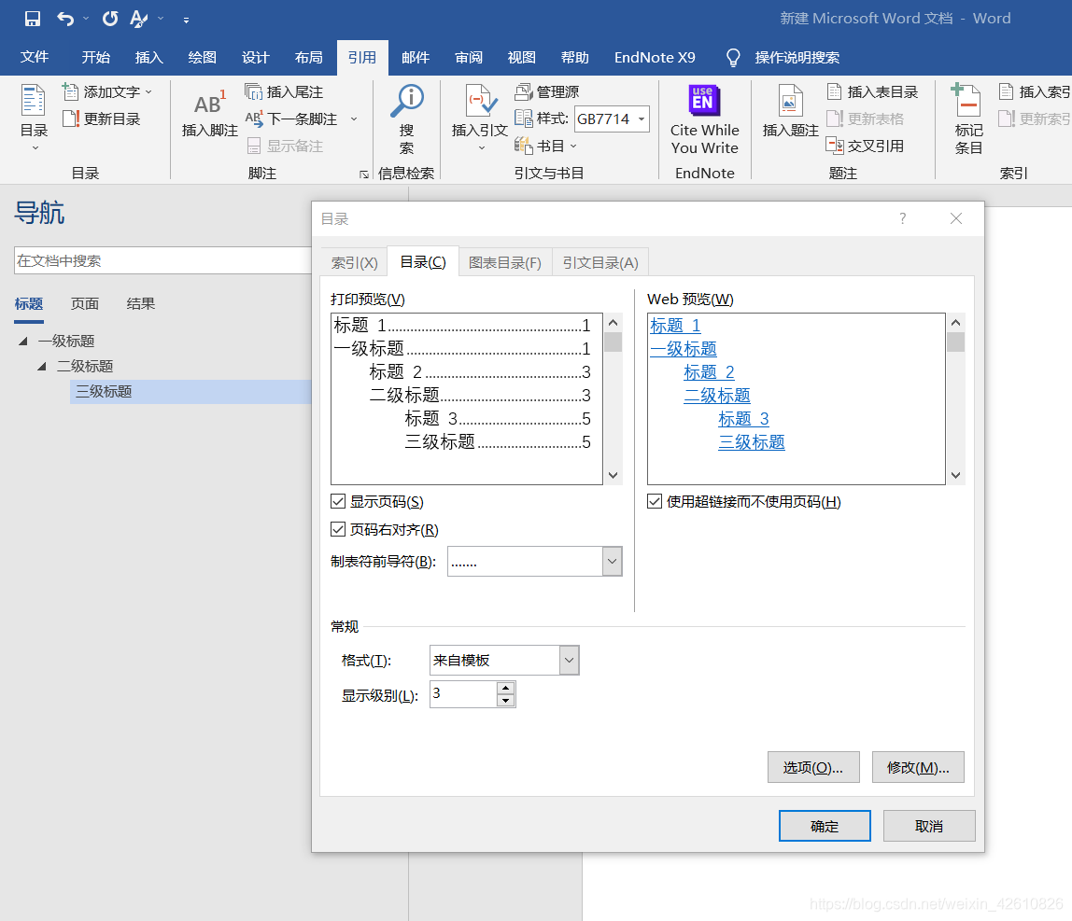1072x921 pixels.
Task: Toggle 页码右对齐 checkbox
Action: tap(338, 529)
